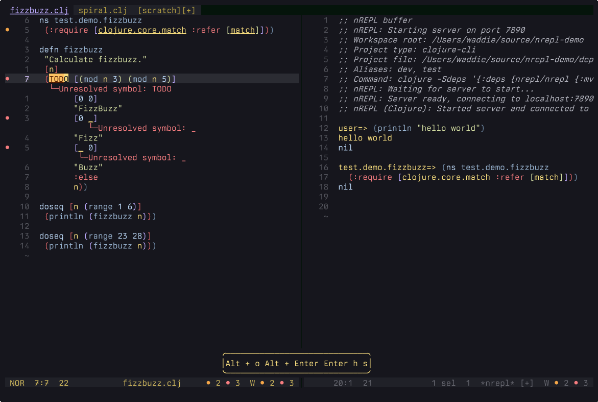Screen dimensions: 598x402
Task: Click the warning dot beside the :require line
Action: (x=7, y=30)
